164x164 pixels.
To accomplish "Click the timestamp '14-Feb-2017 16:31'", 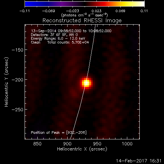I will (139, 161).
